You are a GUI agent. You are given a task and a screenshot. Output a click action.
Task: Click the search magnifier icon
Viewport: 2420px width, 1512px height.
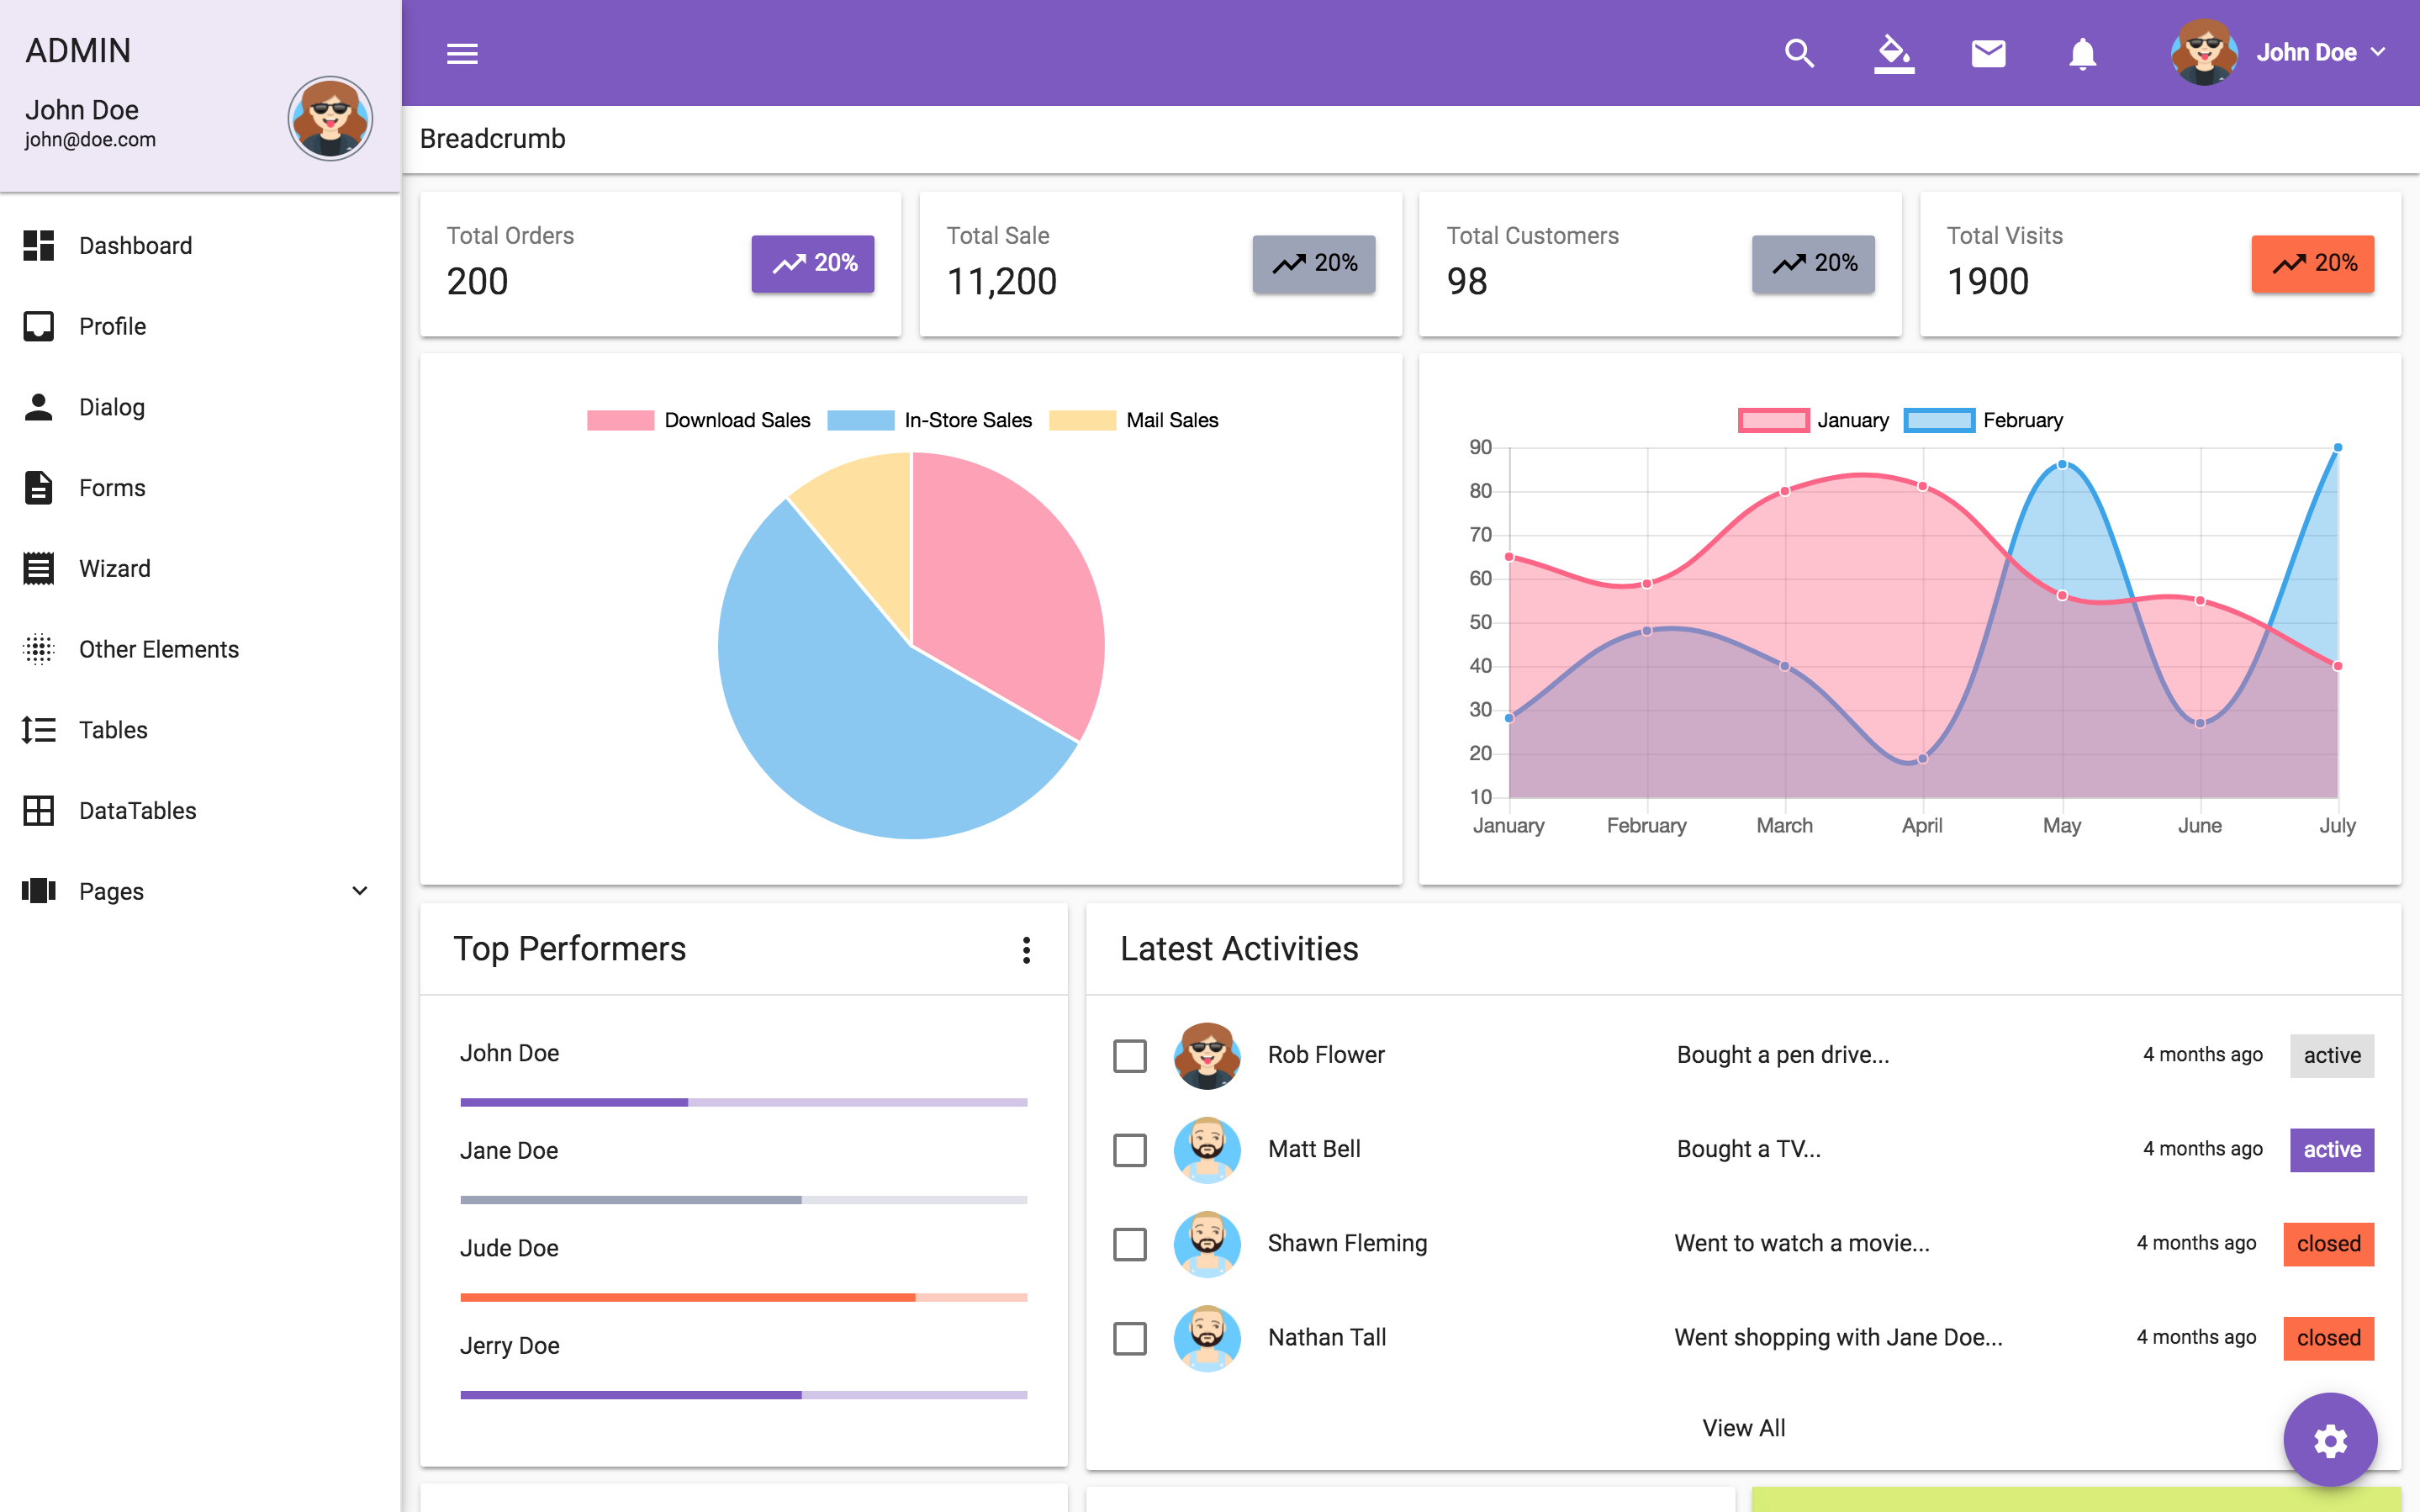[1799, 53]
